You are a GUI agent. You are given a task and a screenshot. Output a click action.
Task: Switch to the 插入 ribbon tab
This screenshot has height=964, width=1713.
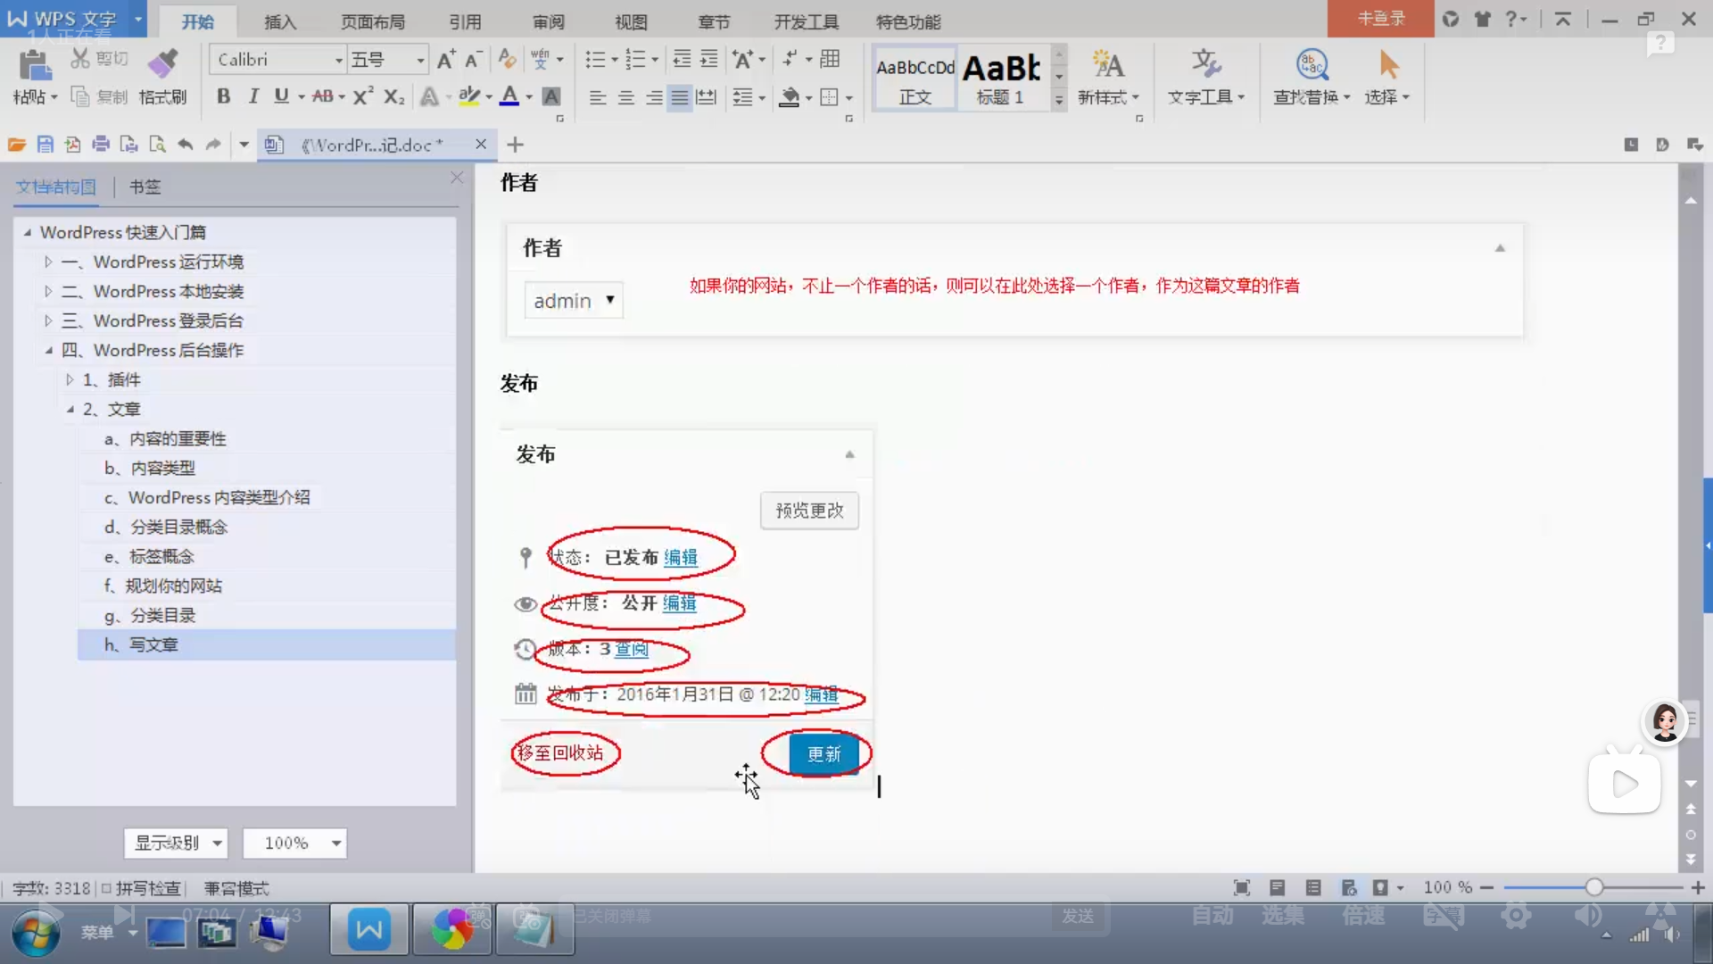[279, 21]
